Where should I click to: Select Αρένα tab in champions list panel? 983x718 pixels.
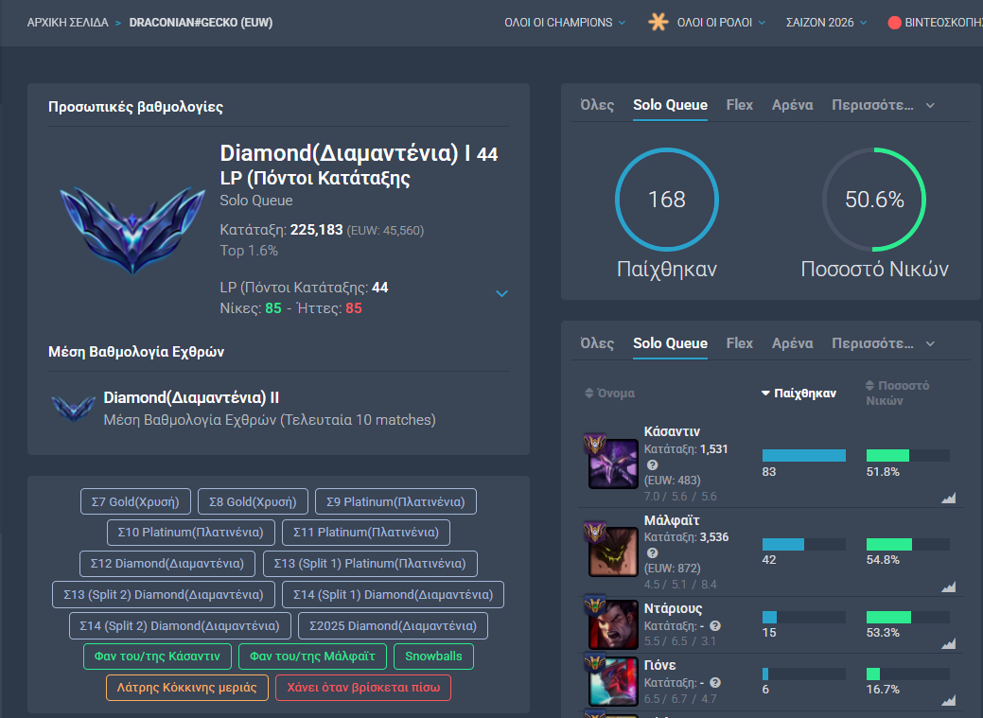793,343
